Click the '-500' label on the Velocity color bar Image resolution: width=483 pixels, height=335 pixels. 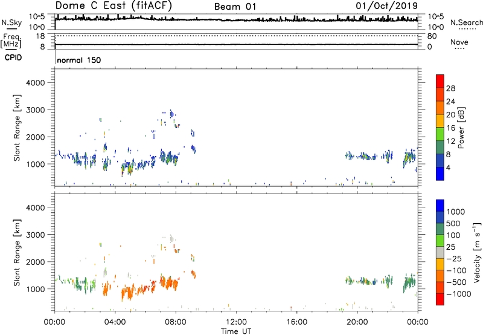point(456,282)
